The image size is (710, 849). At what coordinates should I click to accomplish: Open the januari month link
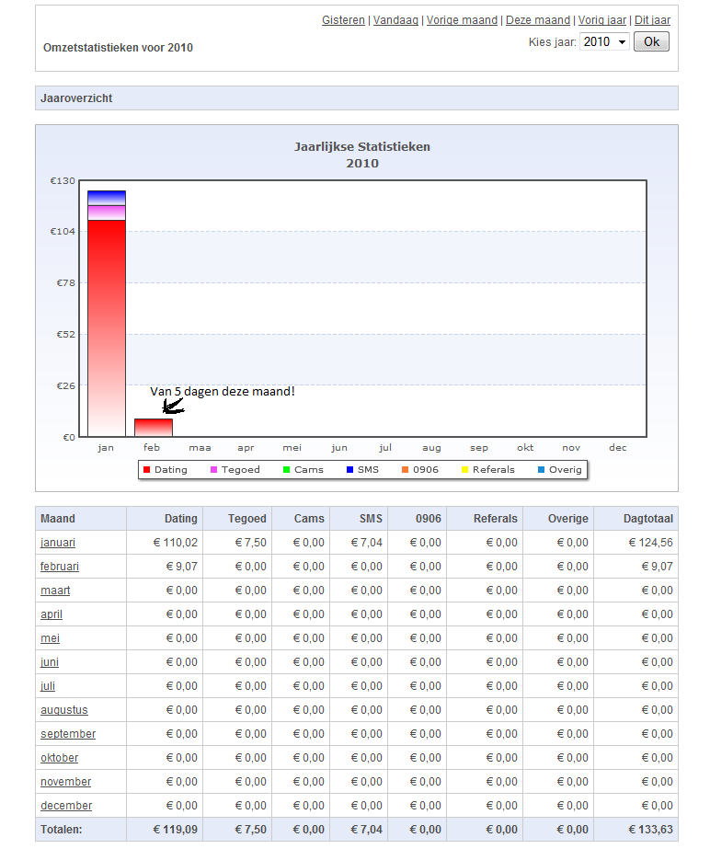point(58,543)
